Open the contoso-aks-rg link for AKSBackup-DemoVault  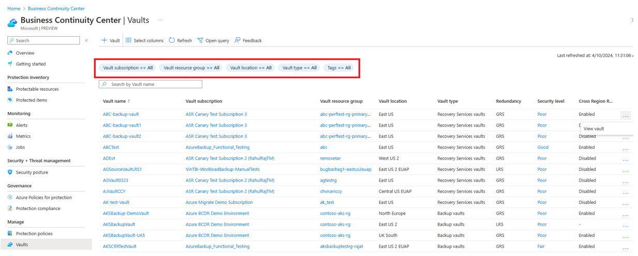[x=335, y=213]
